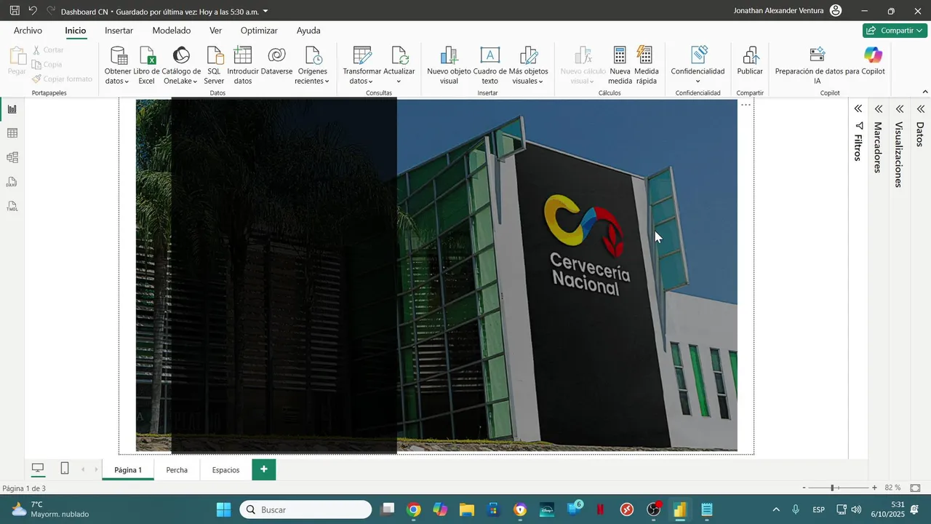Open the weather widget on taskbar
The height and width of the screenshot is (524, 931).
point(49,509)
